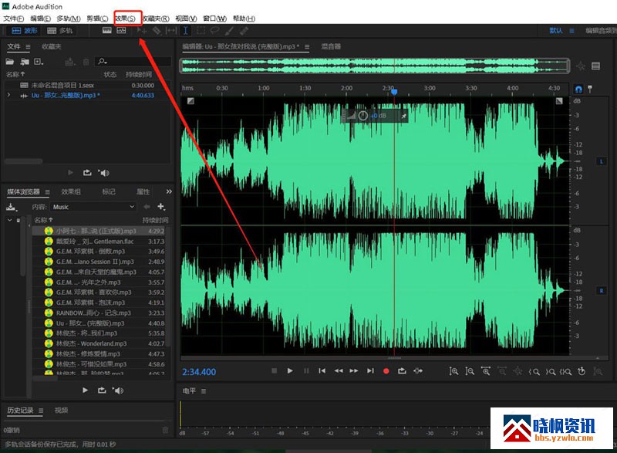
Task: Click the Fast Forward button
Action: click(x=354, y=370)
